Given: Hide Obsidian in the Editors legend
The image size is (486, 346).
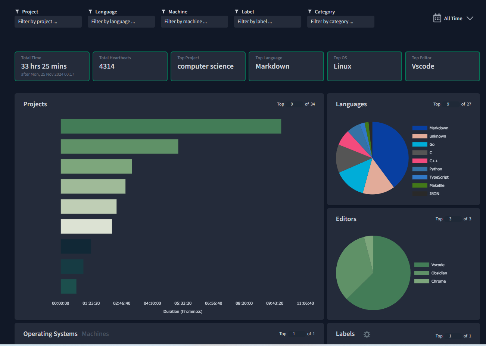Looking at the screenshot, I should click(x=439, y=273).
